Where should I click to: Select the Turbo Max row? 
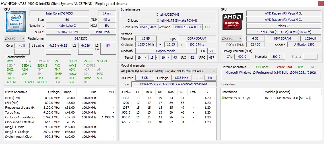(x=59, y=112)
